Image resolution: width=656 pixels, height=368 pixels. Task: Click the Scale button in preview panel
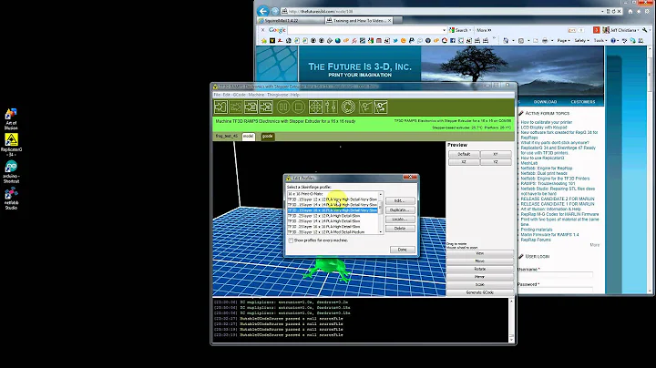479,285
